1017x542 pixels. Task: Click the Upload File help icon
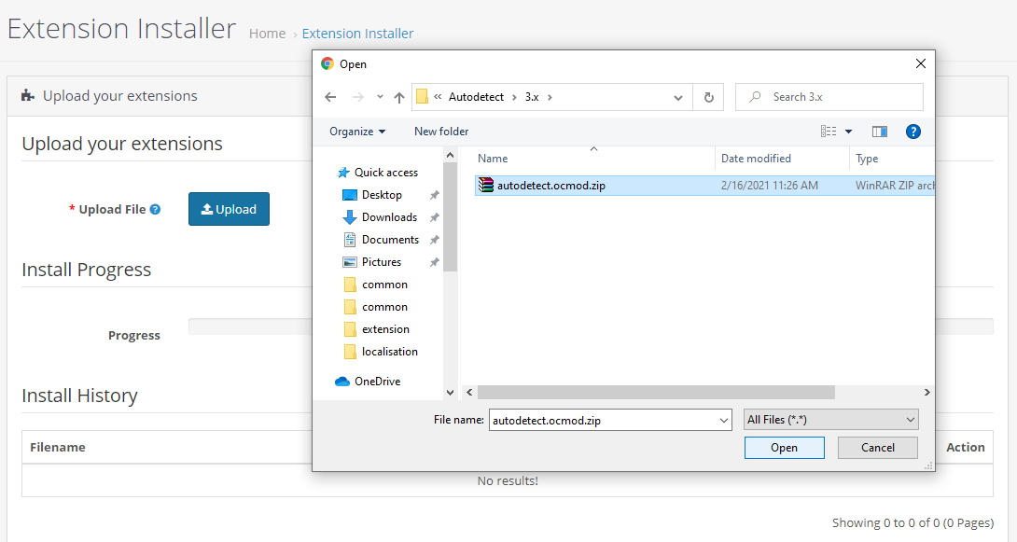[x=155, y=209]
